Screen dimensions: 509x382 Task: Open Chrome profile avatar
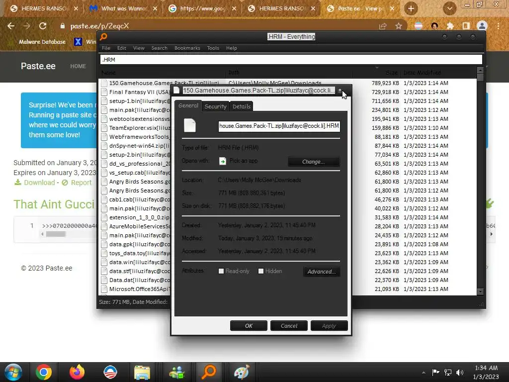point(482,26)
